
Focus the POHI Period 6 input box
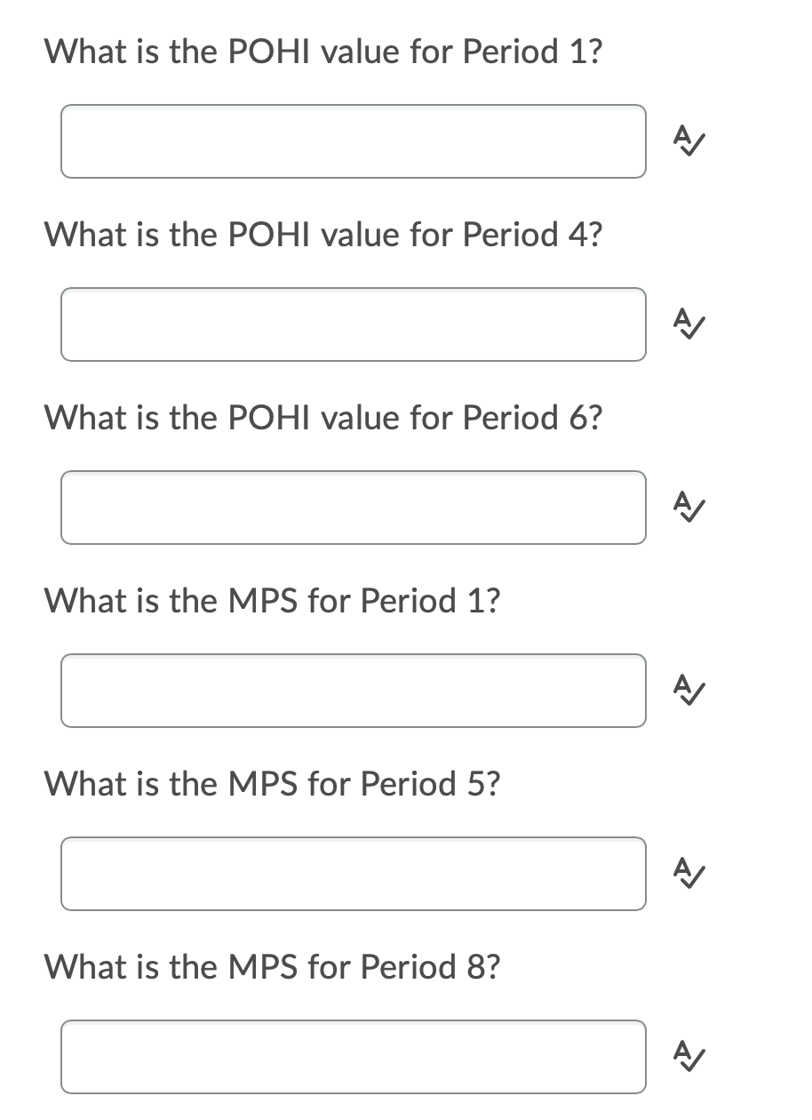coord(353,508)
